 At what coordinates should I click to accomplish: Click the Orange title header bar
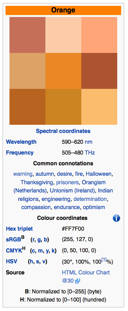(x=63, y=10)
